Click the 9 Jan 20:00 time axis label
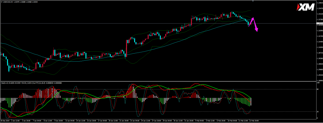Screen dimensions: 323x123 [59, 120]
